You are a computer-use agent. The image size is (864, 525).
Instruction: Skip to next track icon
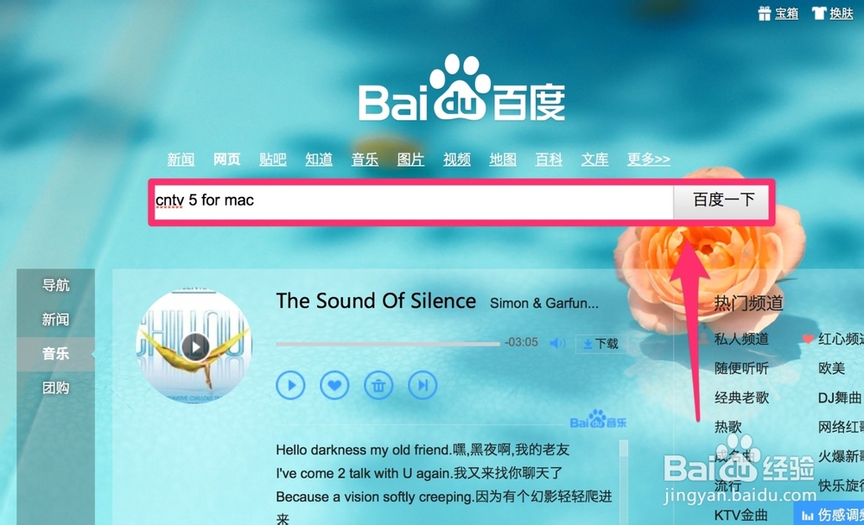(x=422, y=385)
